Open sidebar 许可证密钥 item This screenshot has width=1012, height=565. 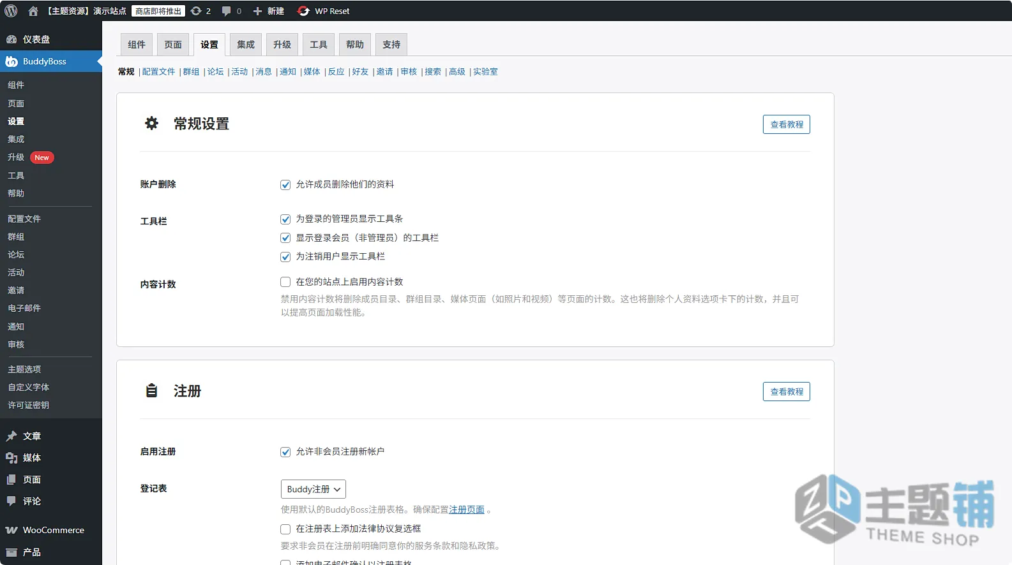pos(28,405)
